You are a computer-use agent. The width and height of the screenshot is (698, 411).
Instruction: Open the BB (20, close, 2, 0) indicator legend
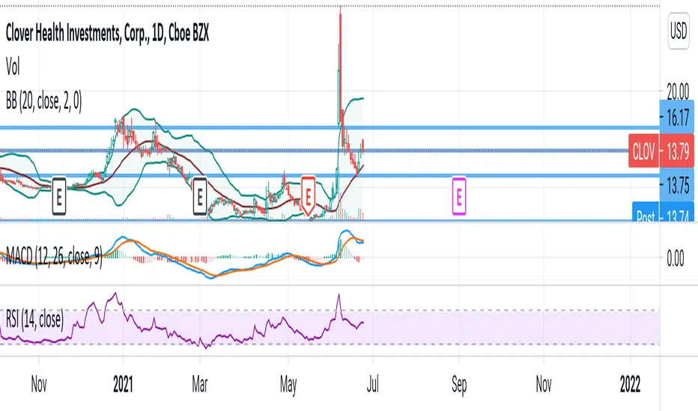(x=43, y=102)
